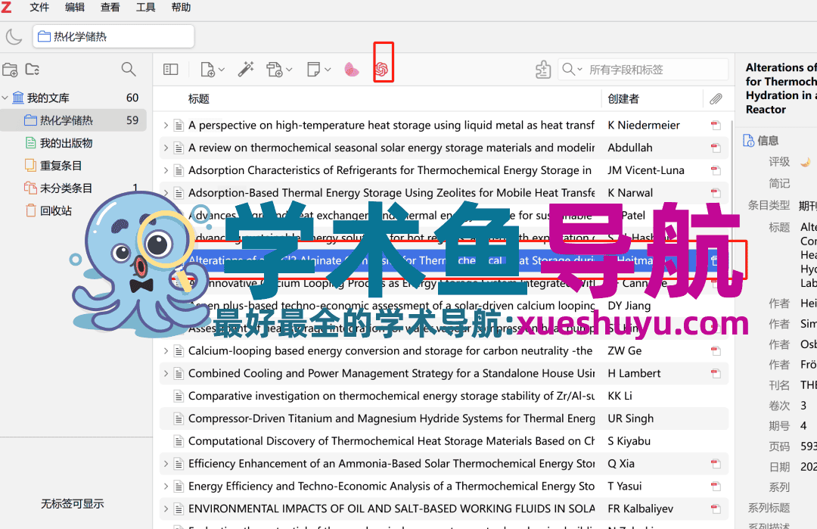Toggle the collections pane layout icon
817x529 pixels.
pos(170,69)
